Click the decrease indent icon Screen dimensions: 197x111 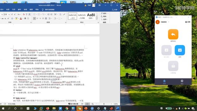[x=48, y=14]
